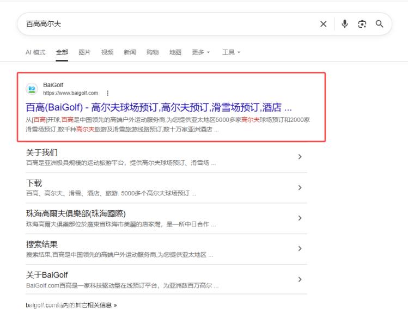Open three-dot options for BaiGolf result
This screenshot has height=319, width=408.
pyautogui.click(x=107, y=93)
